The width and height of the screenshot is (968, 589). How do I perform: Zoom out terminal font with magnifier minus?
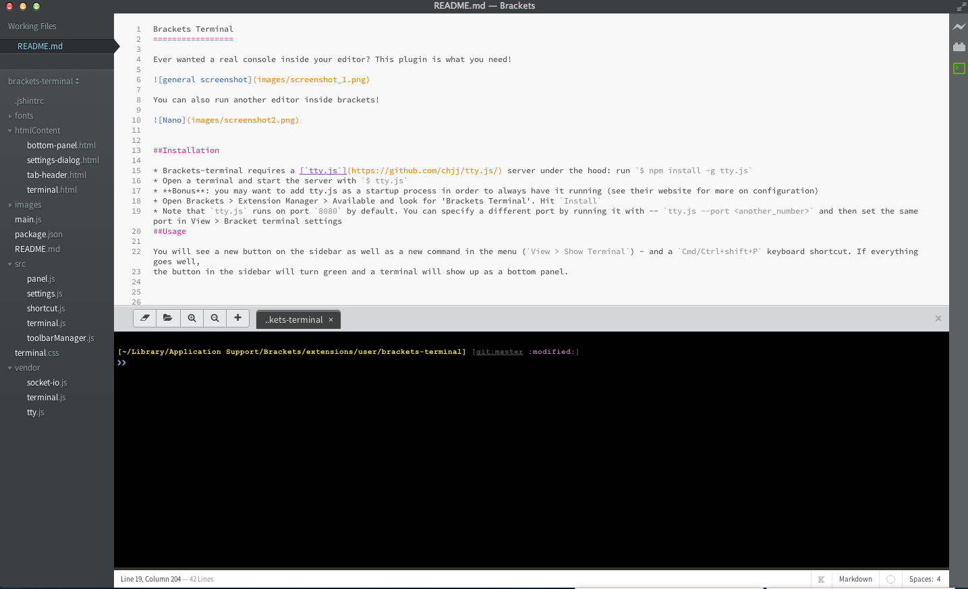pos(215,318)
